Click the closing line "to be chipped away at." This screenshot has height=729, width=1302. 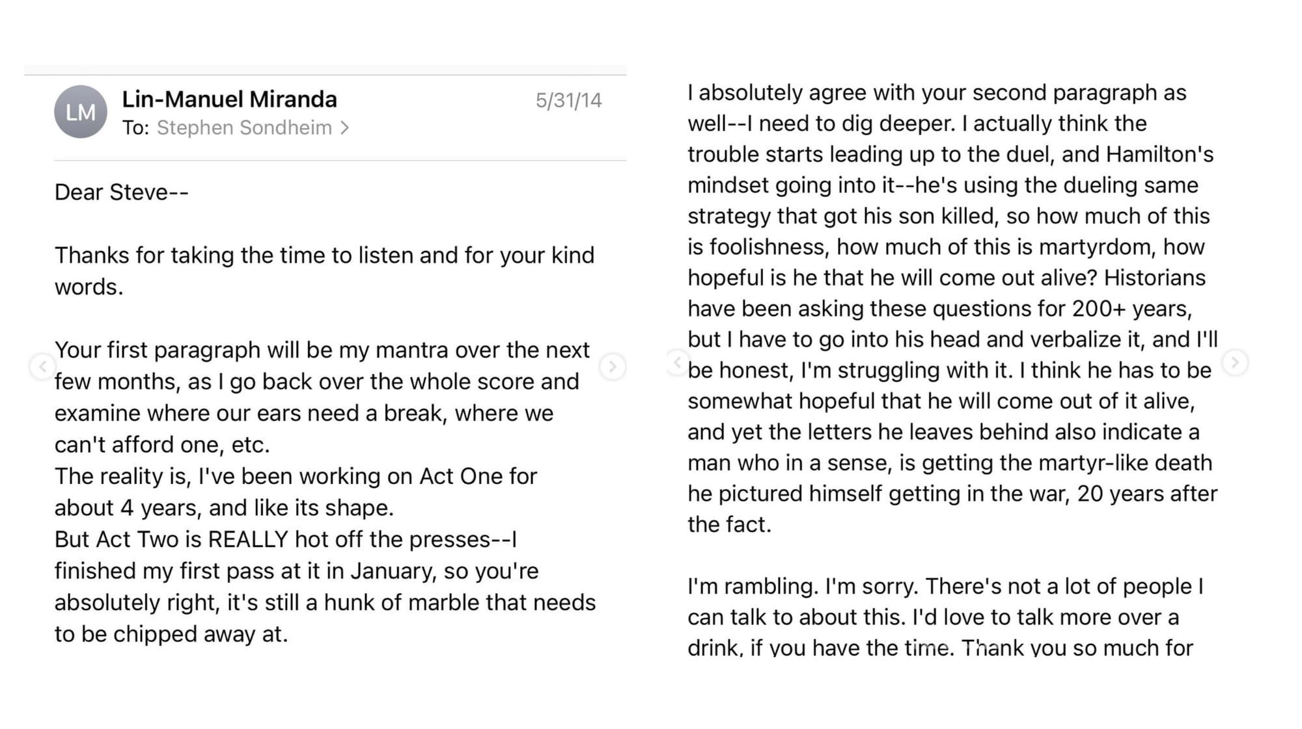171,634
